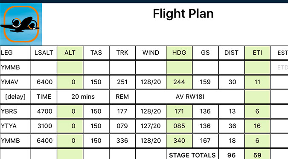Click the Flight Plan title
This screenshot has width=288, height=159.
(183, 14)
